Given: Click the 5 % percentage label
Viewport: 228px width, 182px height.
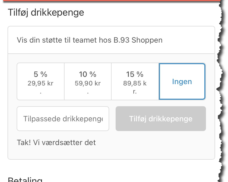Looking at the screenshot, I should coord(41,74).
